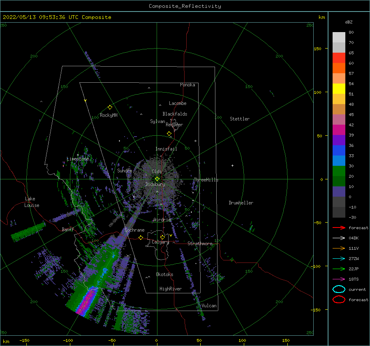The height and width of the screenshot is (346, 370).
Task: Click the Composite_Reflectivity title text
Action: (x=185, y=6)
